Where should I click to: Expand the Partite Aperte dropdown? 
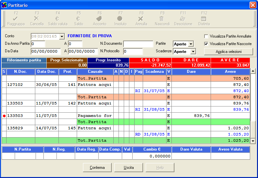click(x=191, y=44)
